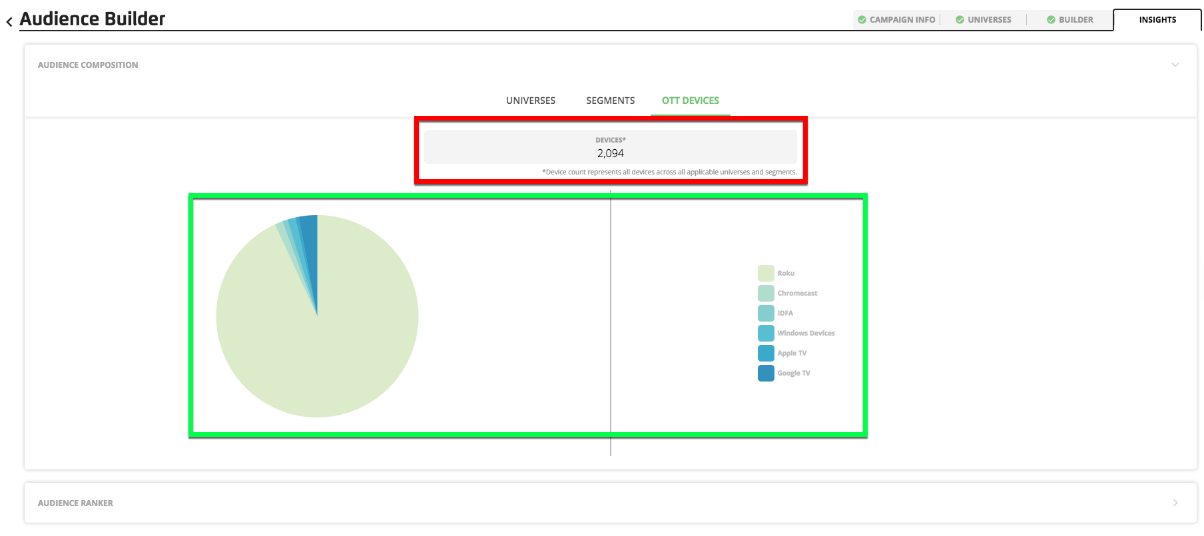Click the Audience Composition panel title
This screenshot has width=1204, height=536.
click(88, 65)
